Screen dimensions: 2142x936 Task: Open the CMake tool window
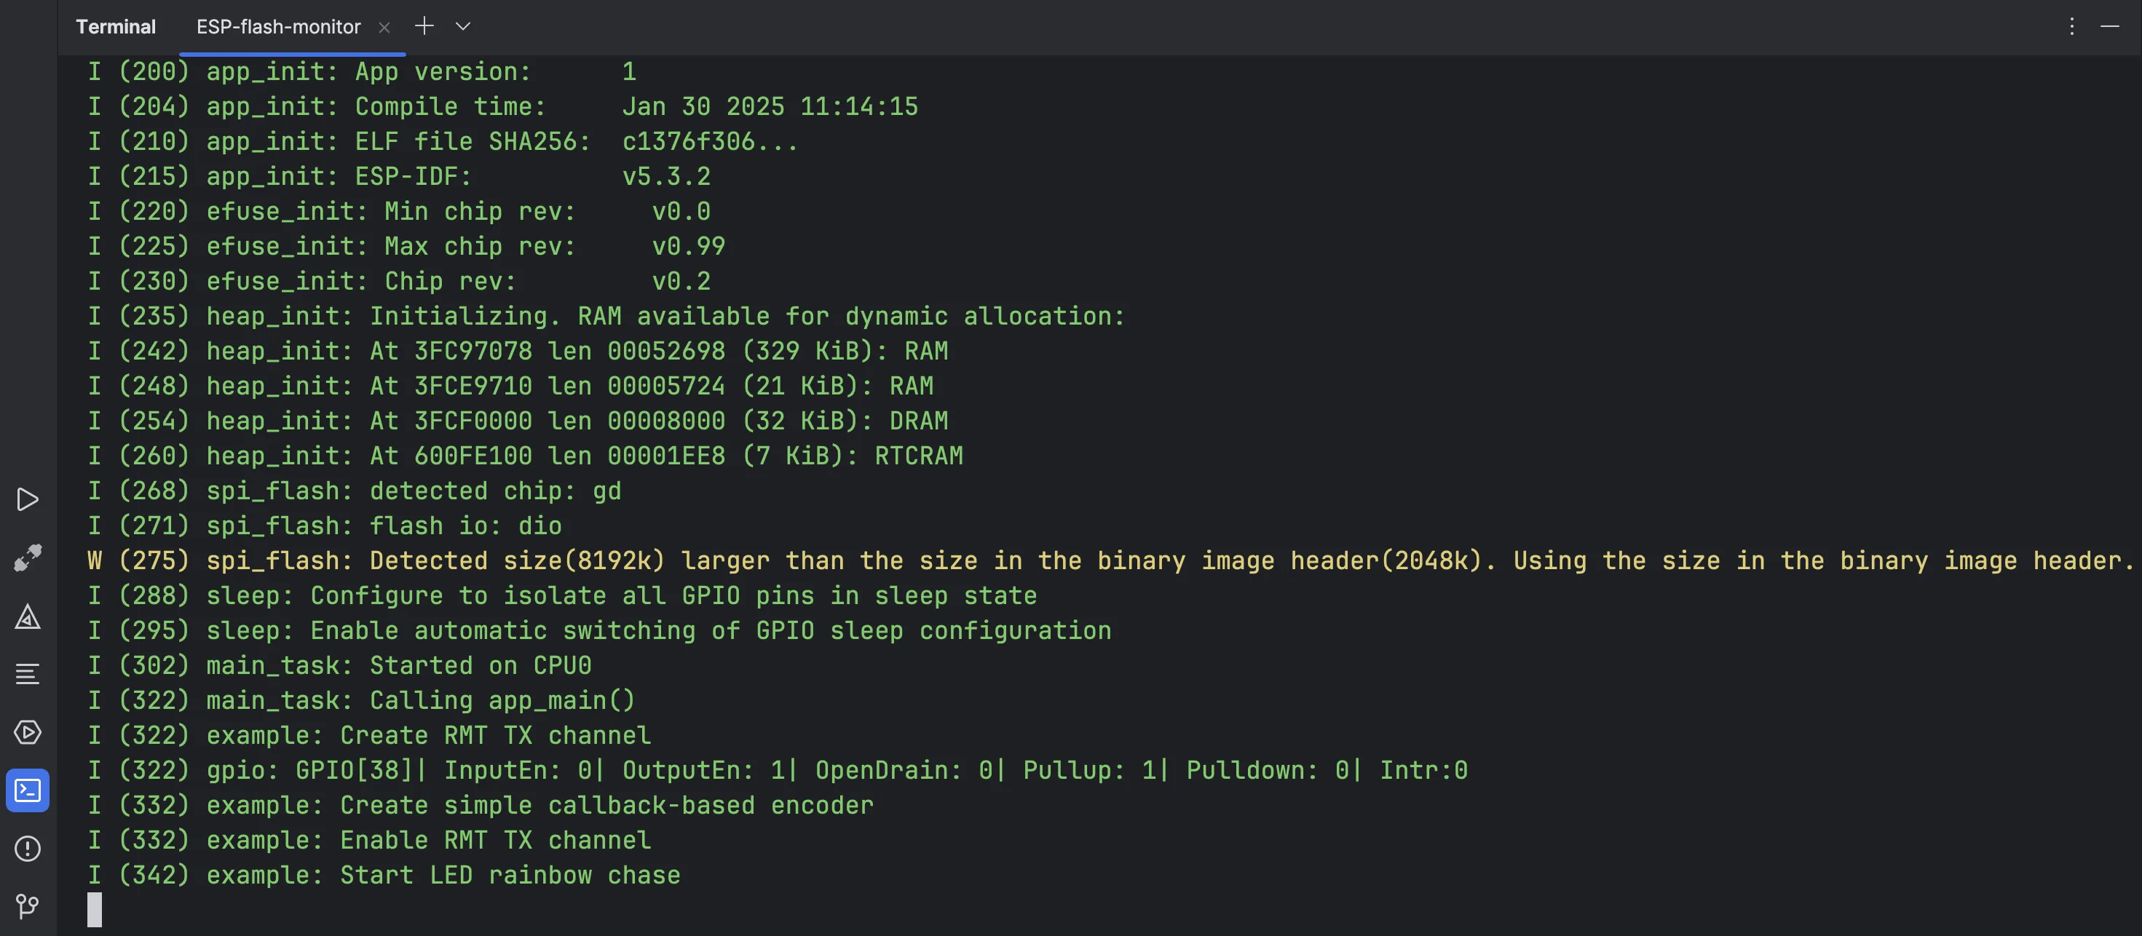coord(28,616)
